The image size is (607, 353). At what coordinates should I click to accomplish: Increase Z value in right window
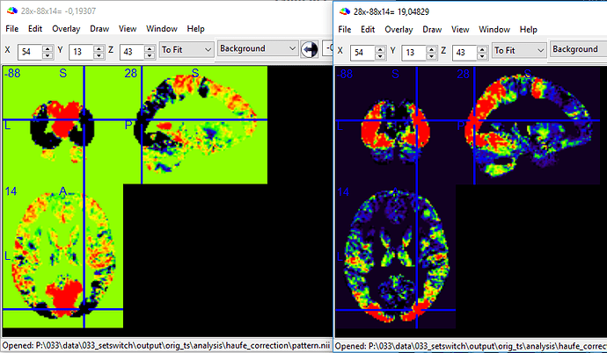(x=482, y=49)
